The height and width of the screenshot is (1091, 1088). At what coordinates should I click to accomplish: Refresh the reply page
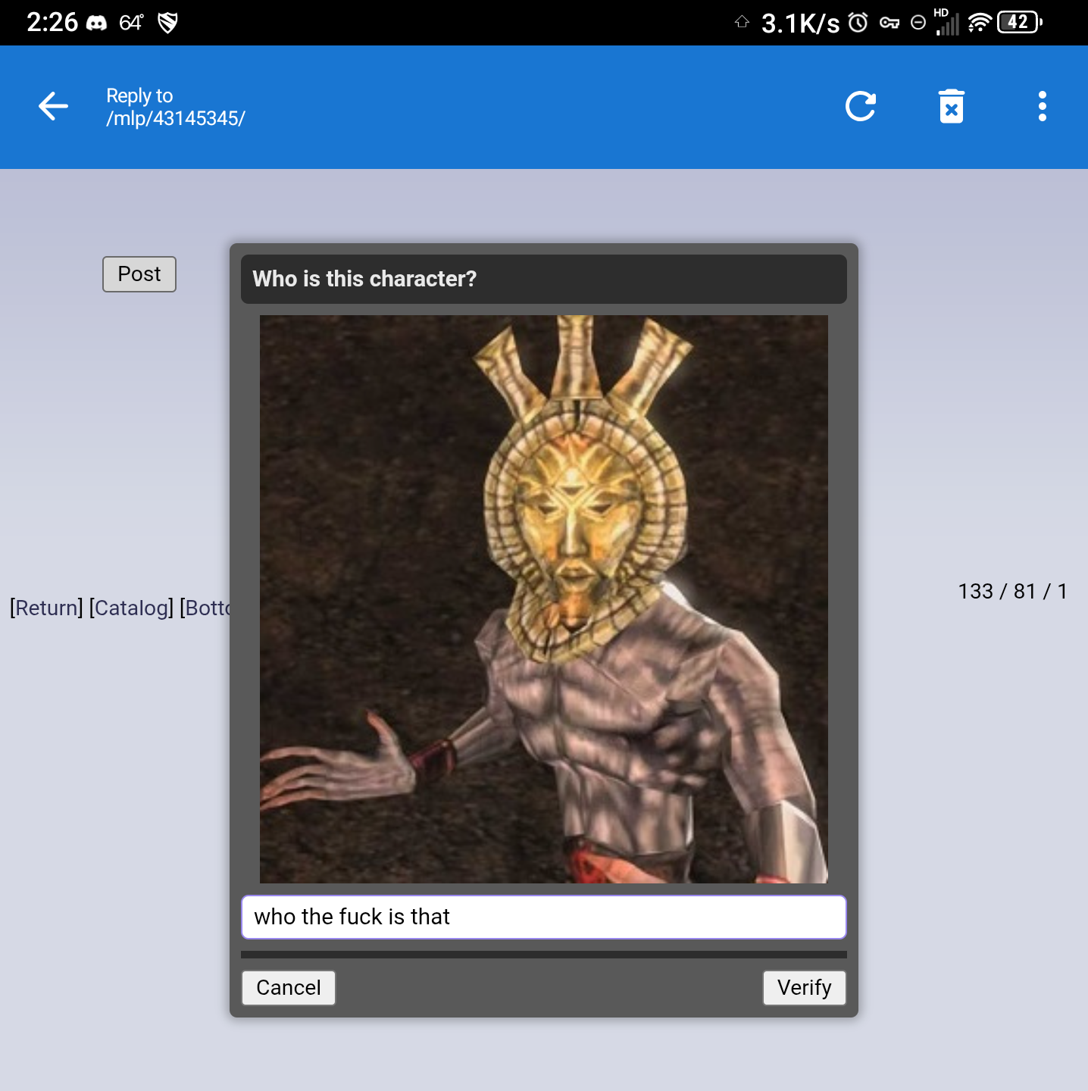pyautogui.click(x=861, y=106)
